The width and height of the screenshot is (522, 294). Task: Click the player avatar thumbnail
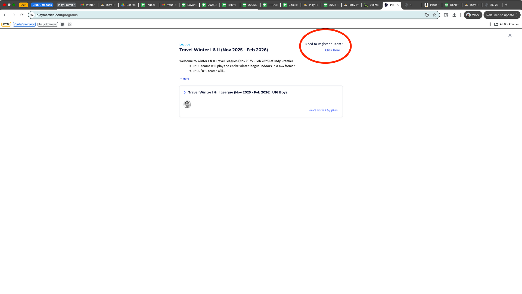(x=187, y=104)
